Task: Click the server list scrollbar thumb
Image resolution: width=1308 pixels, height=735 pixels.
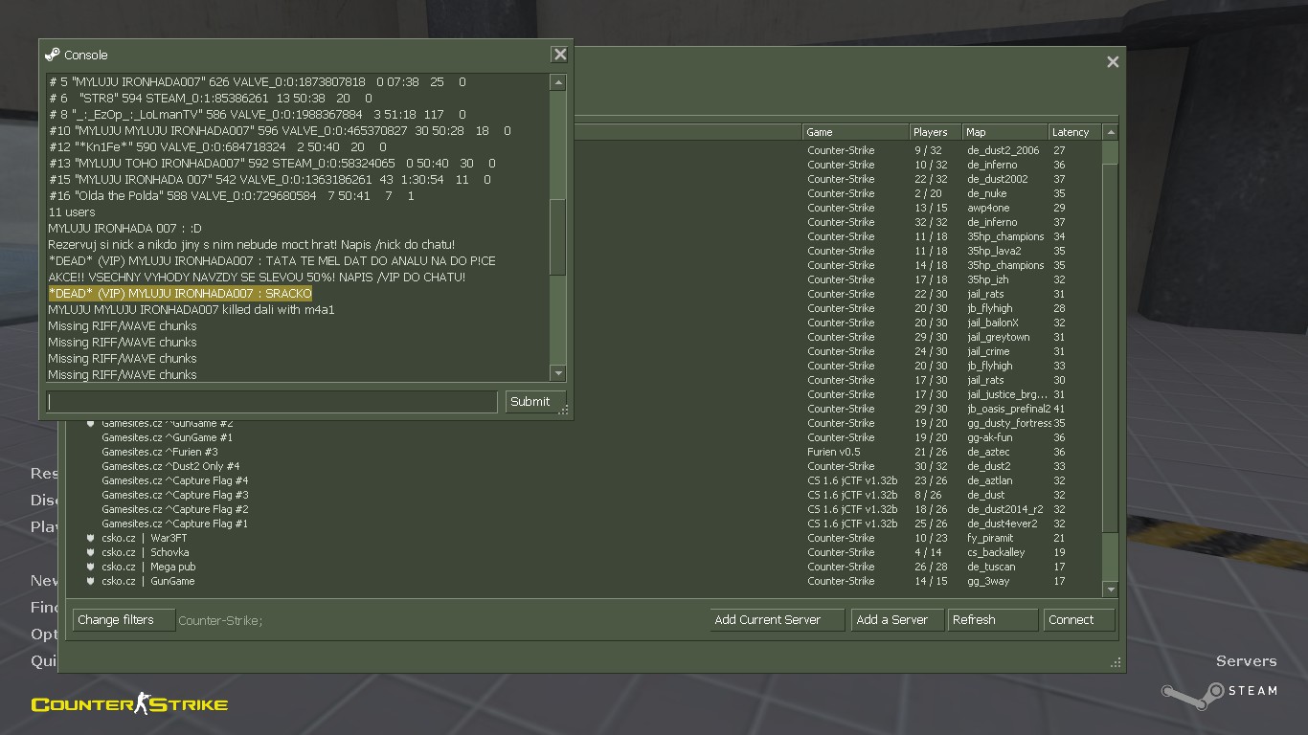Action: 1111,349
